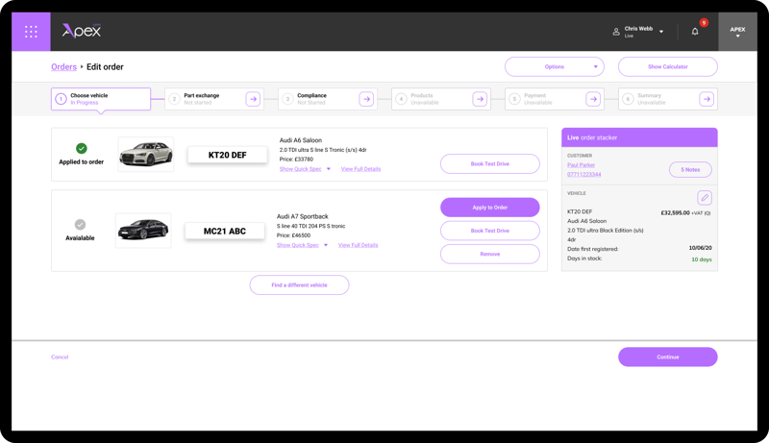
Task: Click the KT20 DEF number plate
Action: pos(228,155)
